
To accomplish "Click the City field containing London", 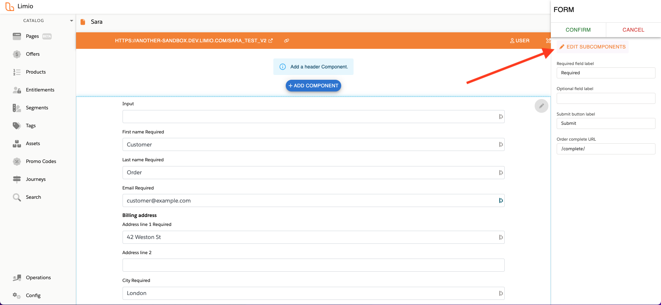I will pyautogui.click(x=313, y=293).
